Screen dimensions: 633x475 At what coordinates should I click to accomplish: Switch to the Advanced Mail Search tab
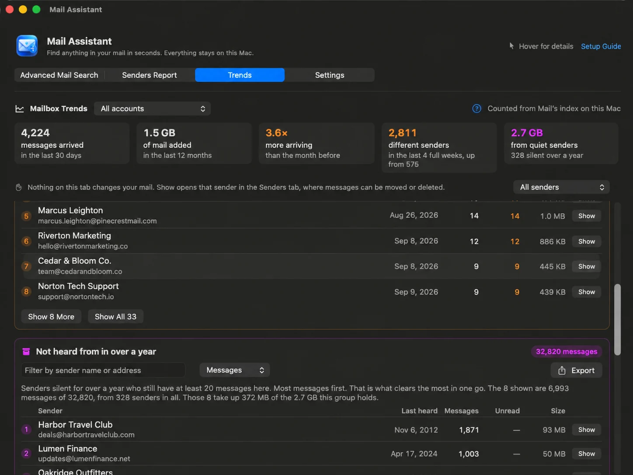tap(59, 75)
